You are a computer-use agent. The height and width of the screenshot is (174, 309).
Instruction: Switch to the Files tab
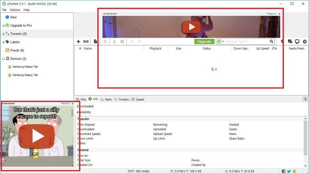point(81,99)
